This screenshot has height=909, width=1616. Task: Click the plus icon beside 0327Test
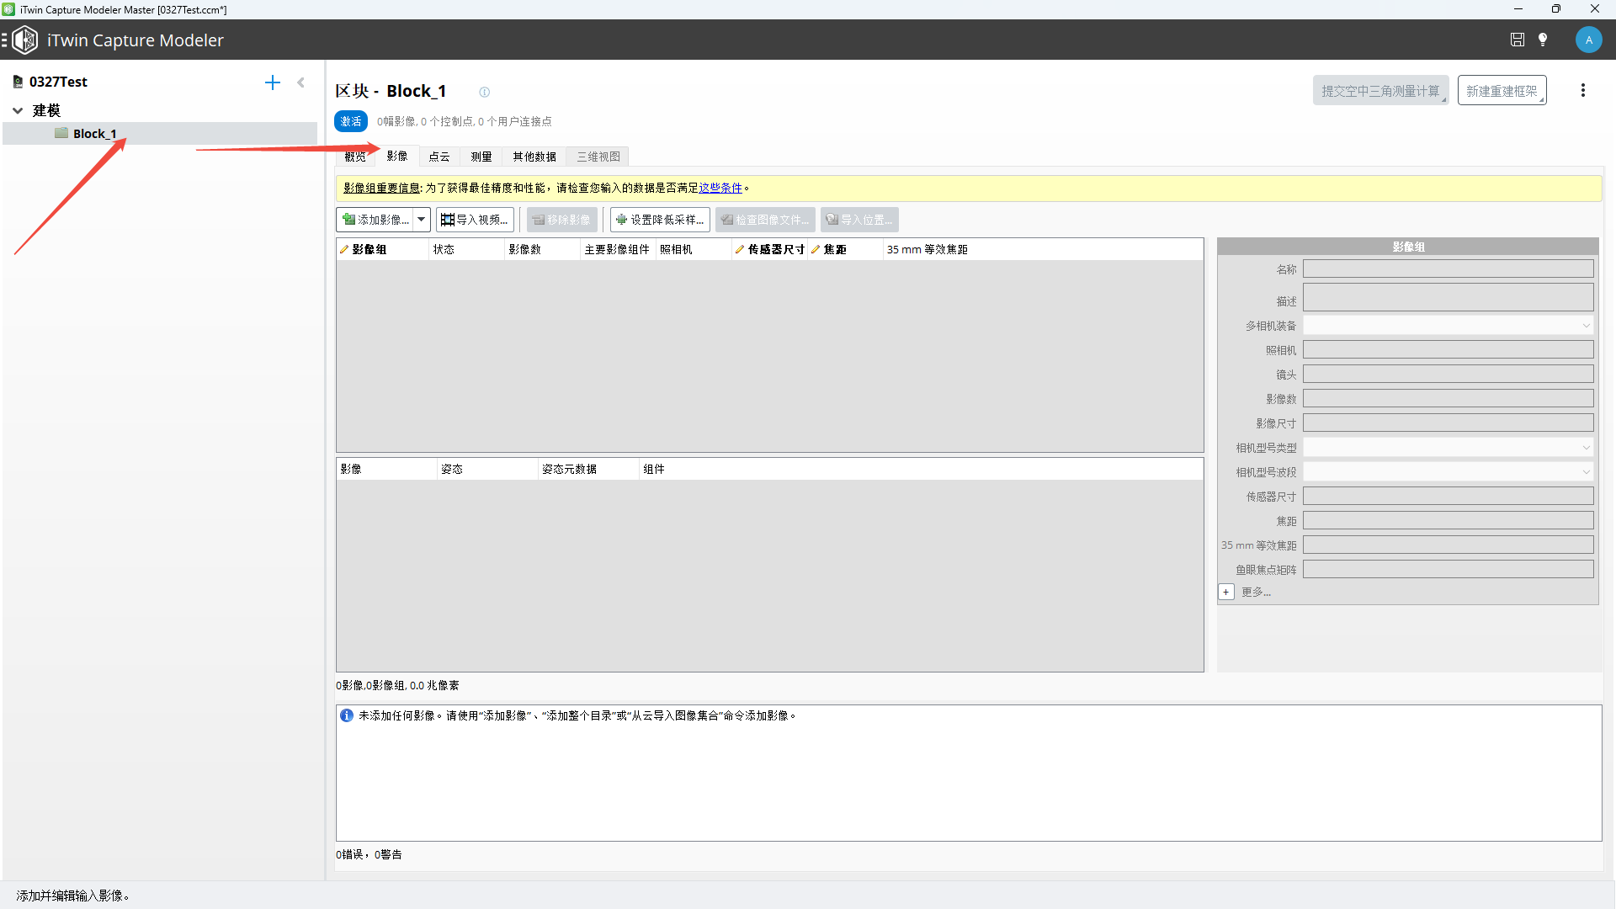273,82
